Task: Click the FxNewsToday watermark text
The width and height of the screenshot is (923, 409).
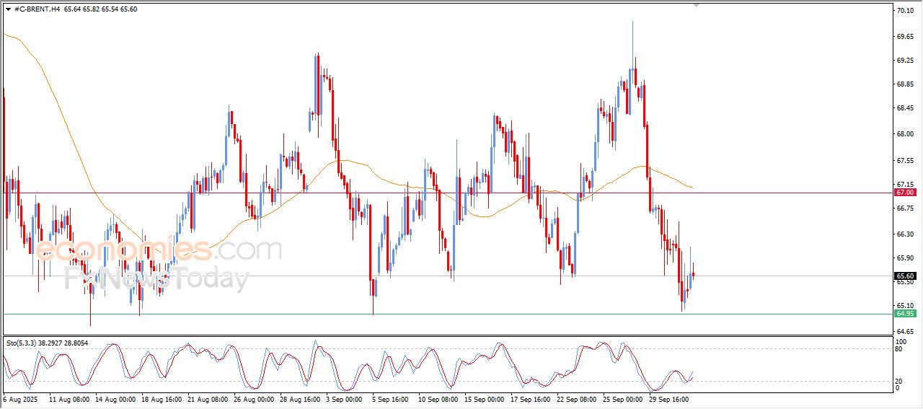Action: pyautogui.click(x=156, y=278)
